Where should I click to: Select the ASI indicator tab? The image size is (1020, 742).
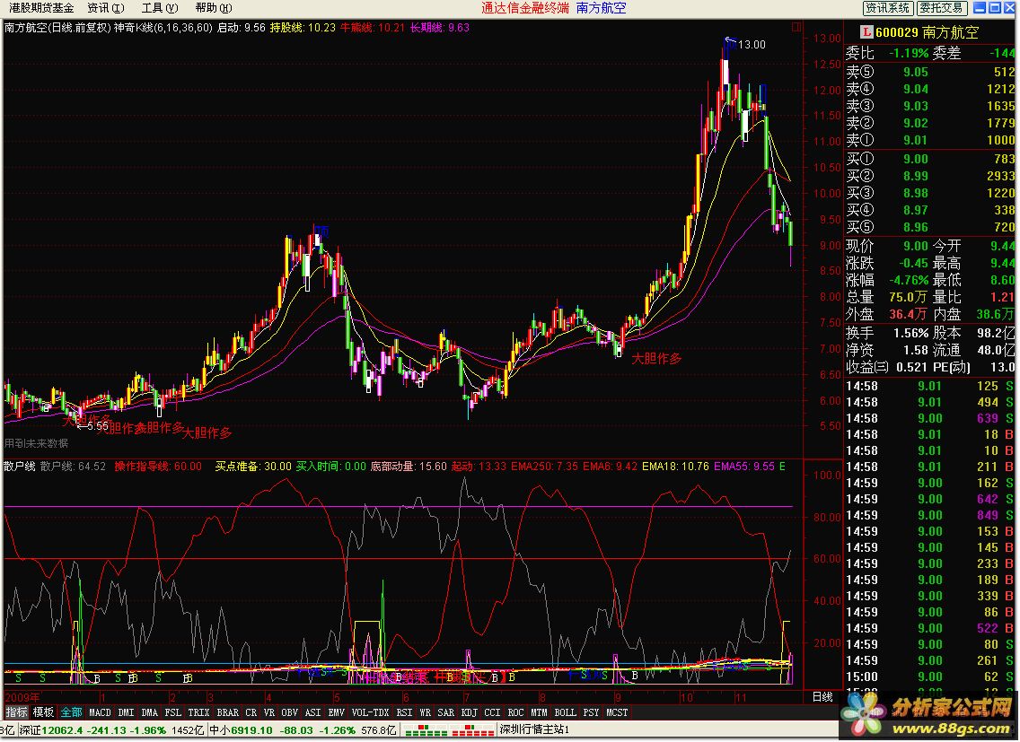[312, 712]
